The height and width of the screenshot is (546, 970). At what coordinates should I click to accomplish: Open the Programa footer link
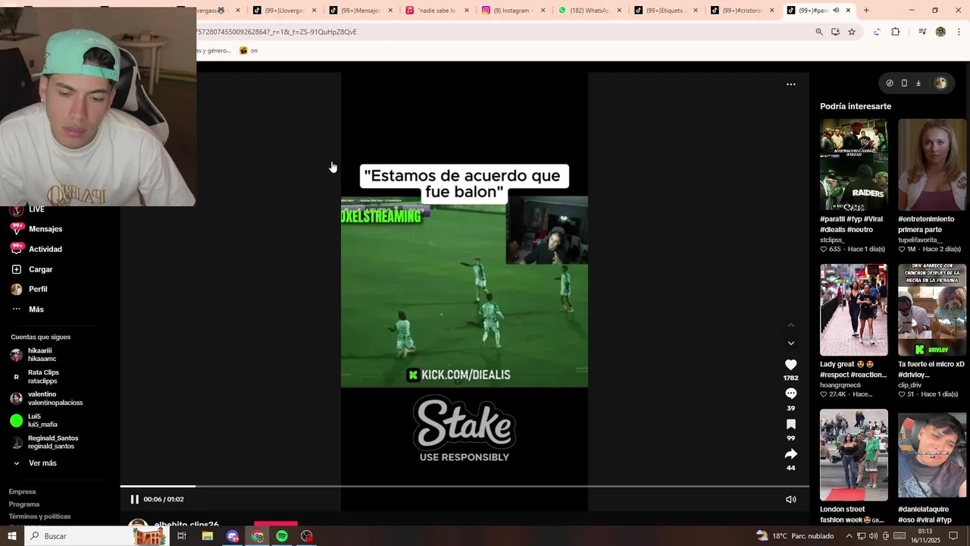click(24, 504)
